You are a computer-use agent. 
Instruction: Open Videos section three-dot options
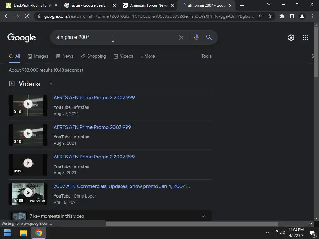click(51, 83)
